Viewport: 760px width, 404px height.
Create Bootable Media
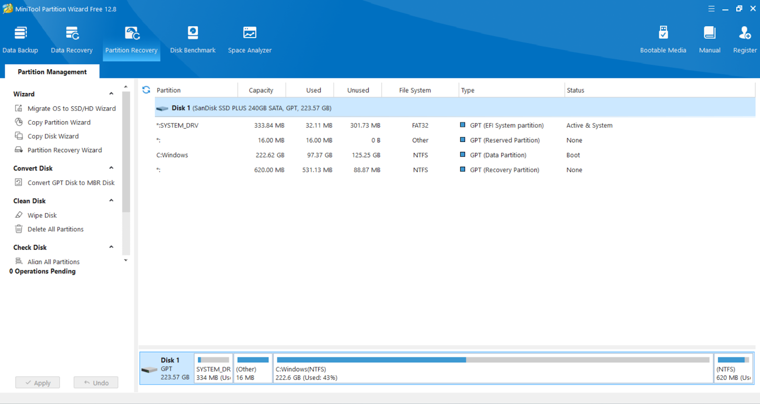[x=663, y=40]
